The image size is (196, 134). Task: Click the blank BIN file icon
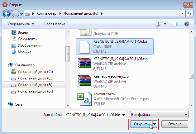(84, 47)
